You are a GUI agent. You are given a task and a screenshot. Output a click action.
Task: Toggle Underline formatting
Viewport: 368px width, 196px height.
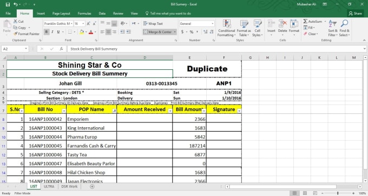(x=58, y=32)
